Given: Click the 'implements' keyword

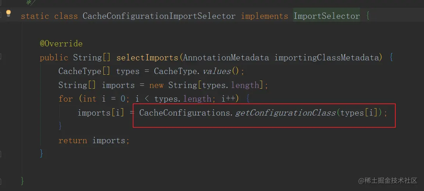Looking at the screenshot, I should click(264, 16).
